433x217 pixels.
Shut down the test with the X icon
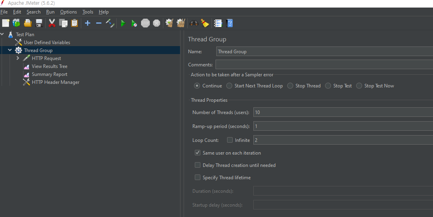point(157,23)
